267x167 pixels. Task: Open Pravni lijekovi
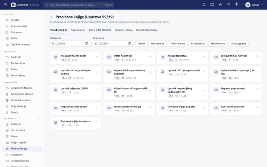[x=22, y=75]
